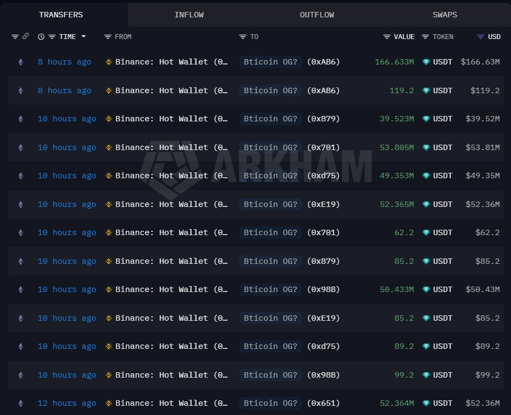The width and height of the screenshot is (511, 415).
Task: Click Ethereum icon in the 50.433M row
Action: (21, 290)
